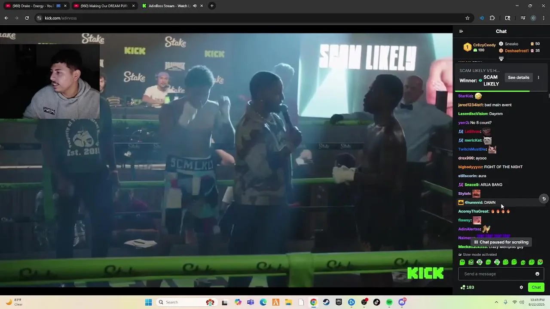This screenshot has width=550, height=309.
Task: Click jared1234ist's message 'bad main event'
Action: point(498,105)
